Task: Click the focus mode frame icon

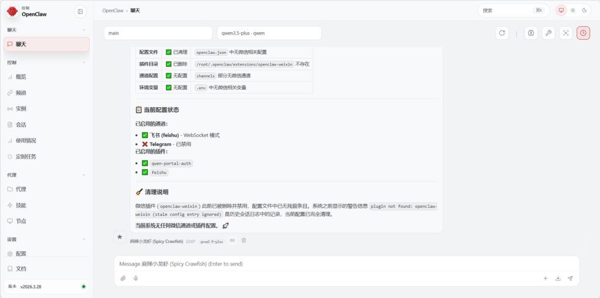Action: (566, 33)
